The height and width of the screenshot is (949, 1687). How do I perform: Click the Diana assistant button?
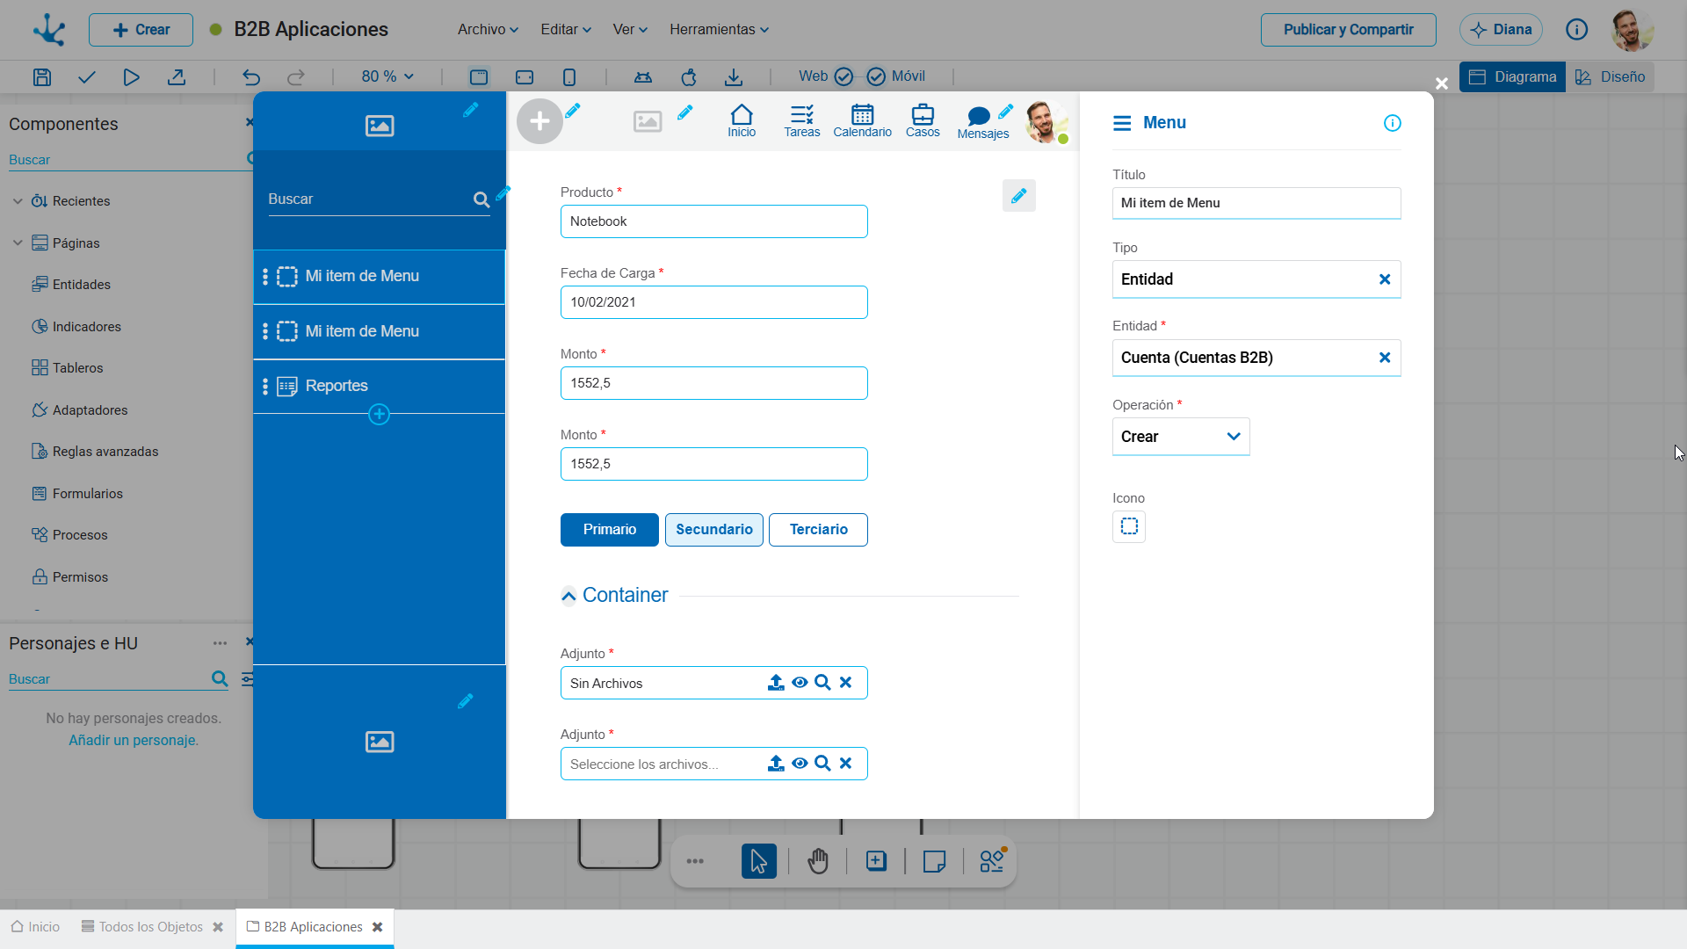click(x=1501, y=30)
